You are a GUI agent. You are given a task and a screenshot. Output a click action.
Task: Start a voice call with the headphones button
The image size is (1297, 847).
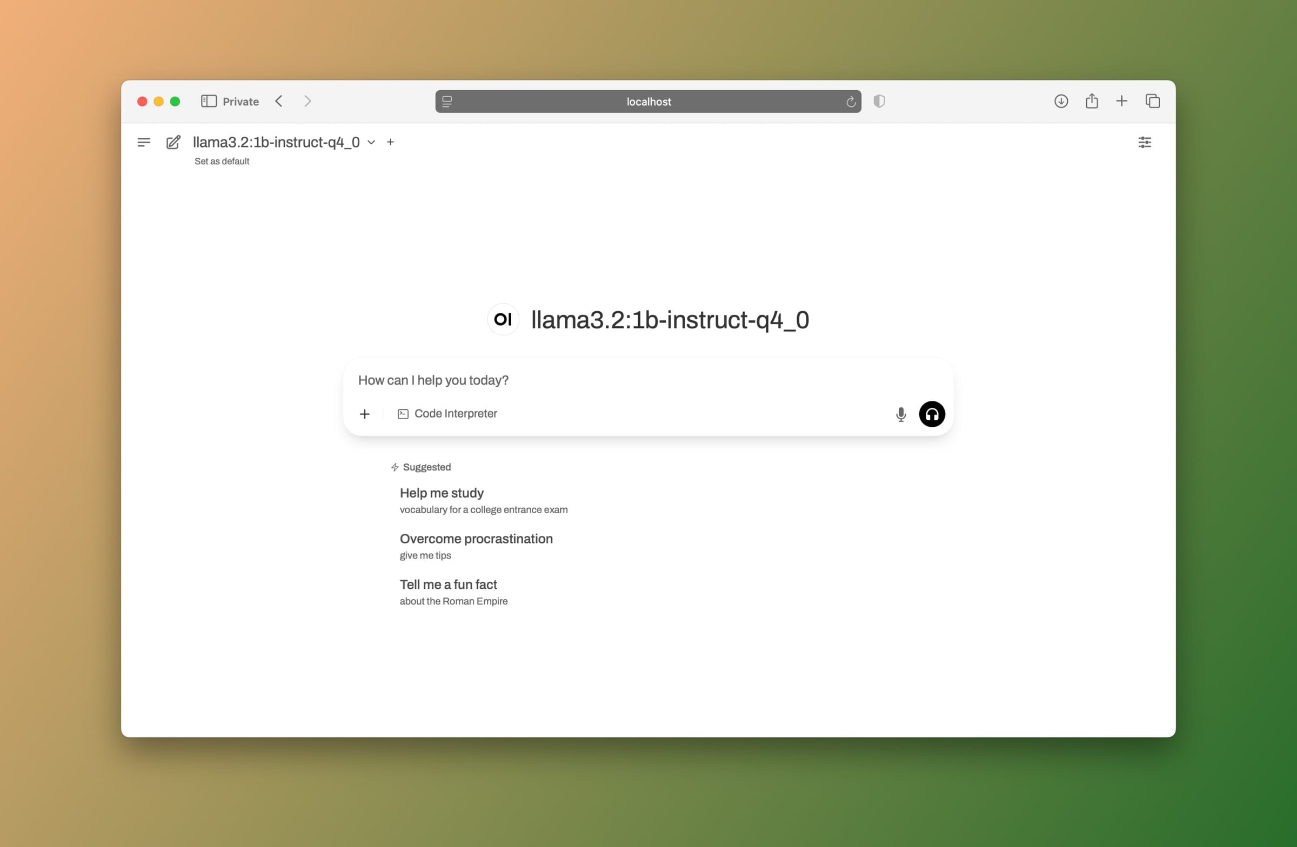(931, 414)
